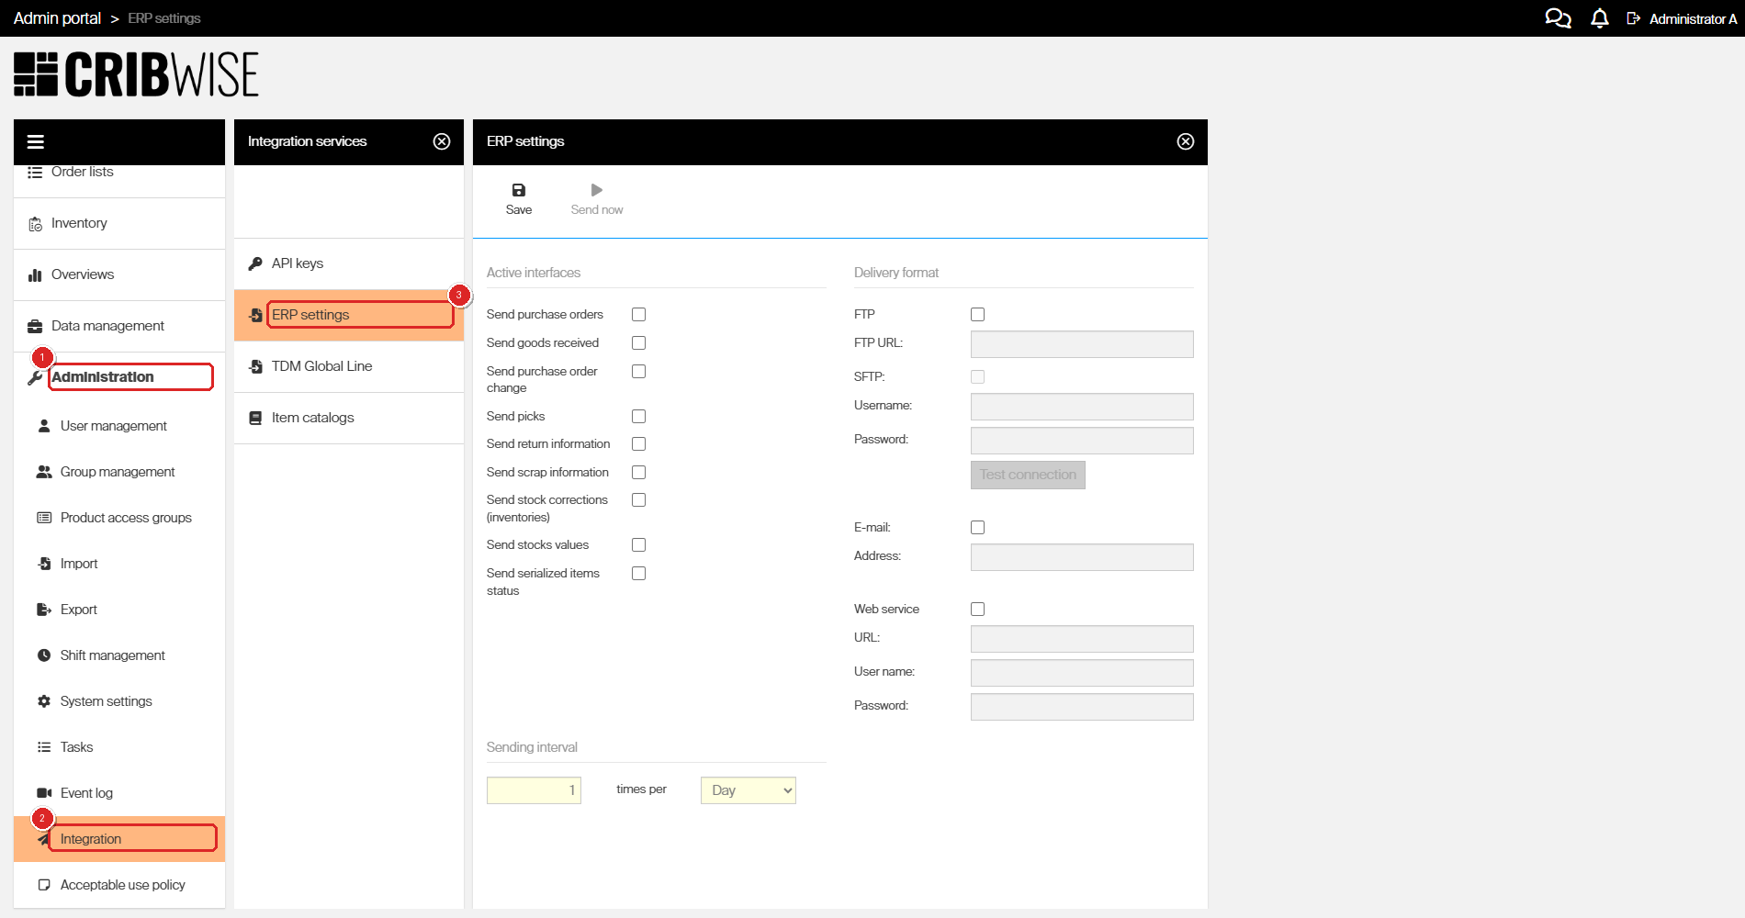
Task: Click the FTP Password input field
Action: coord(1082,441)
